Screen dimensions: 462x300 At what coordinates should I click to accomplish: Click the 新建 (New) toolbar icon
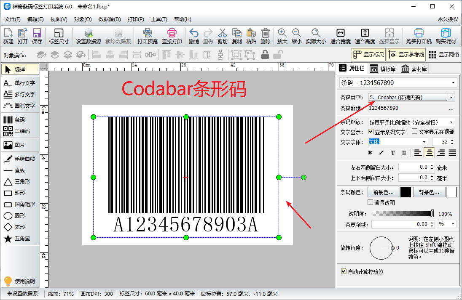coord(8,36)
